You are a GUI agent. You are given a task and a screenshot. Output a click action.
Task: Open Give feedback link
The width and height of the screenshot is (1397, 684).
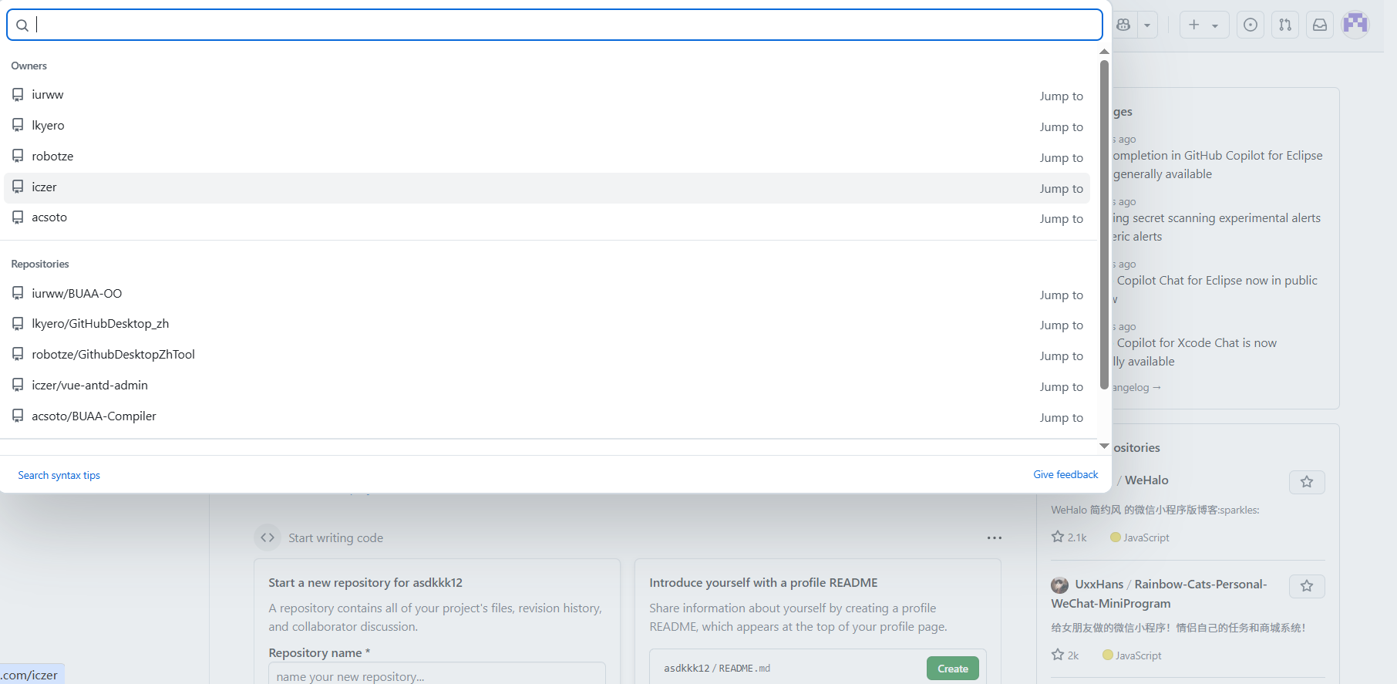coord(1065,474)
